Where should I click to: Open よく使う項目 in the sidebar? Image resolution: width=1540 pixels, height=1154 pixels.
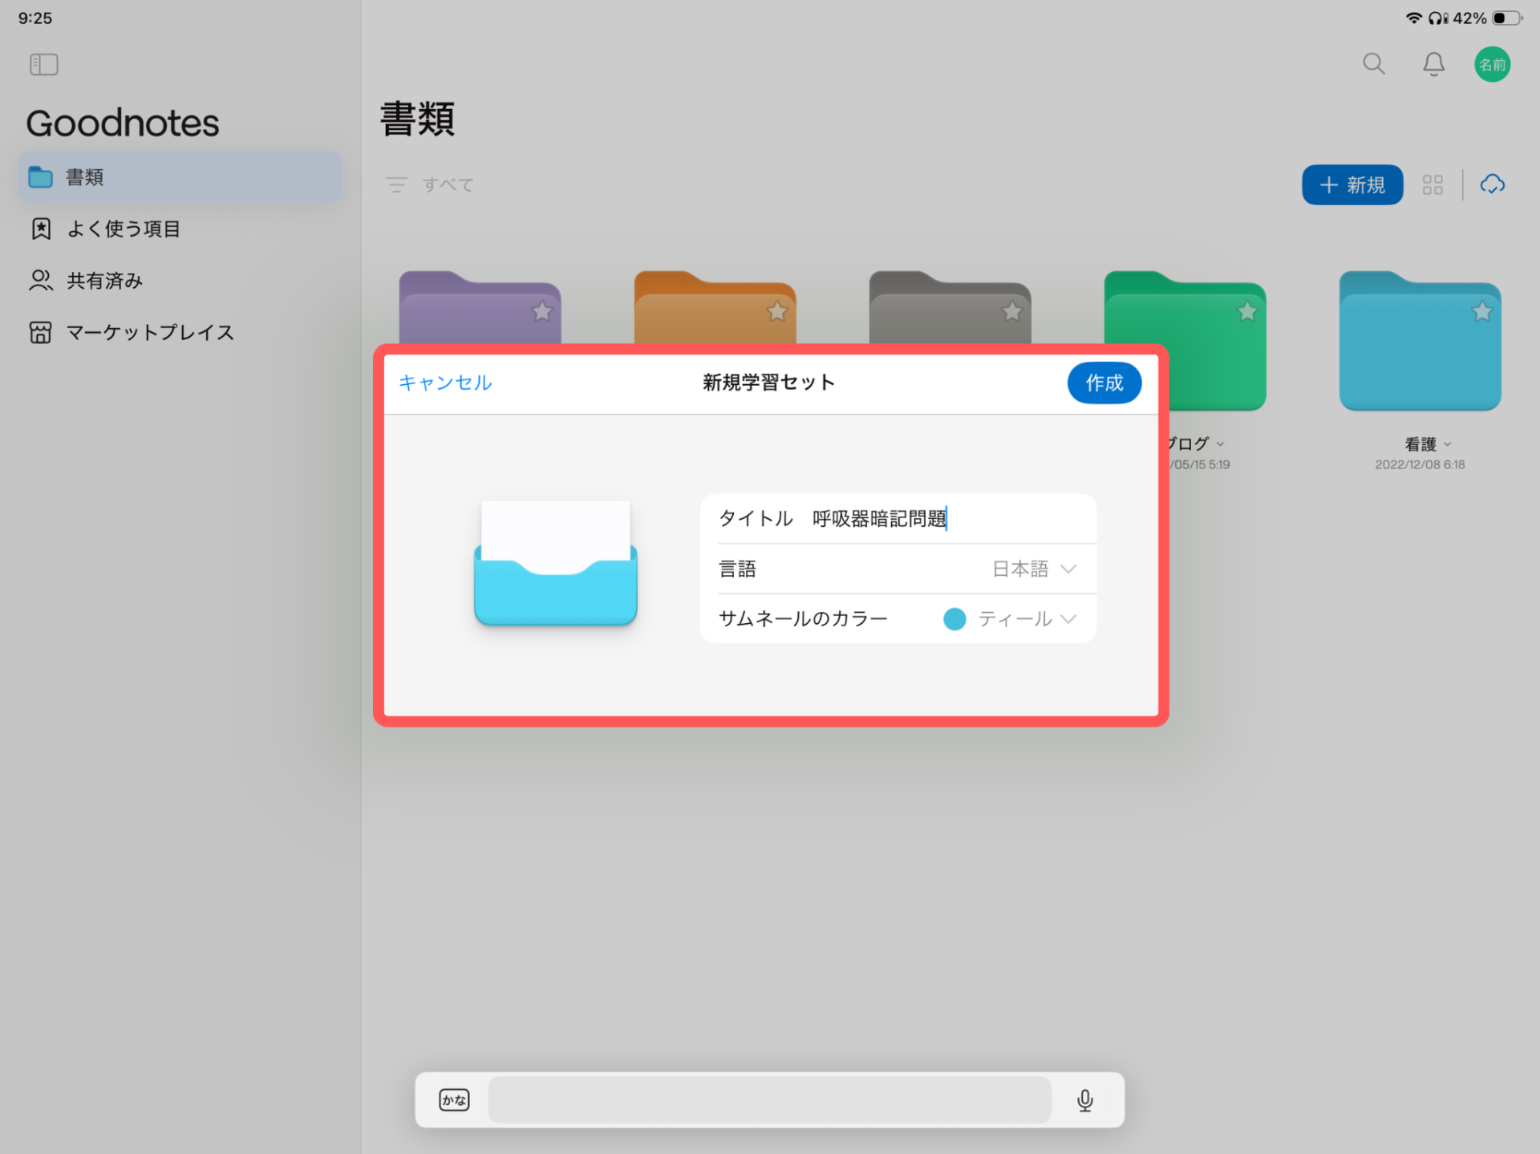124,229
